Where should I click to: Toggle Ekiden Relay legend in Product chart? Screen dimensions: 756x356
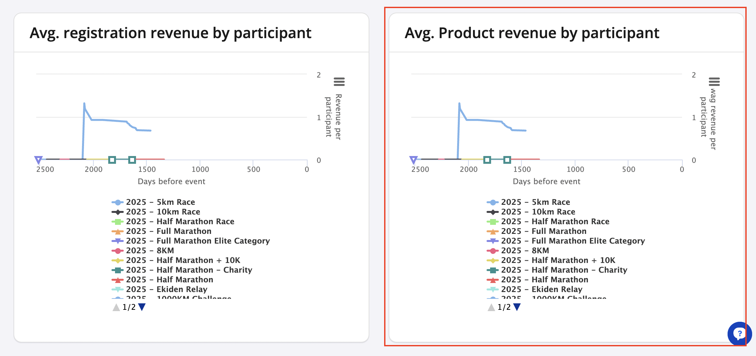click(x=541, y=289)
